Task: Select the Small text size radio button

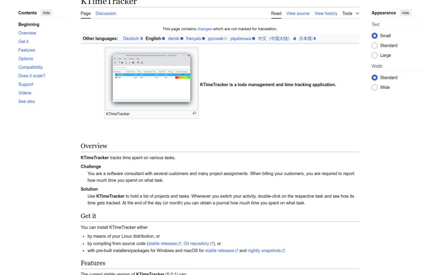Action: click(374, 36)
